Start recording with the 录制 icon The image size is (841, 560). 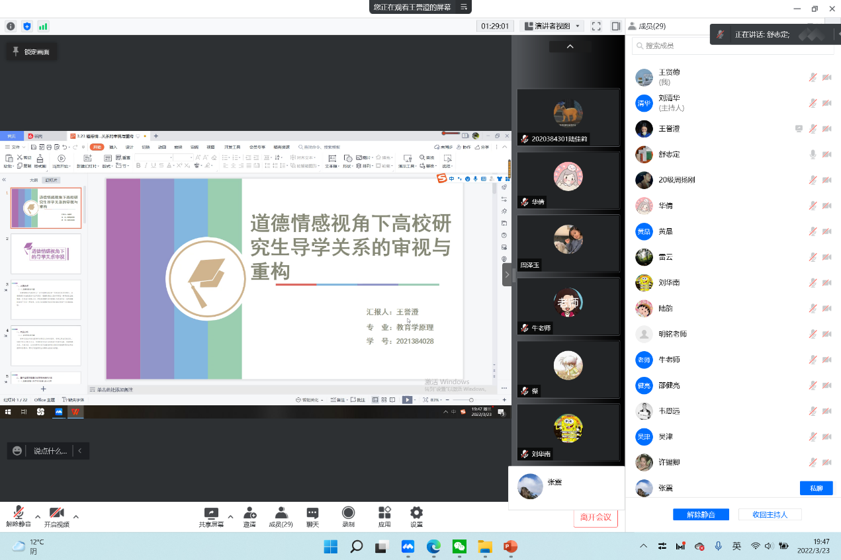pyautogui.click(x=348, y=514)
